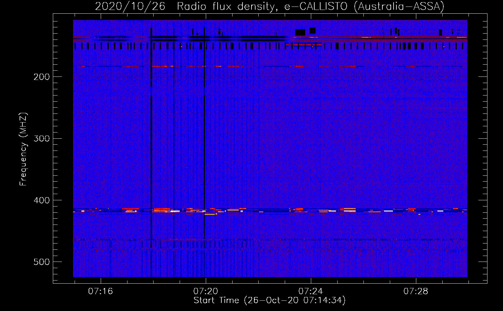The height and width of the screenshot is (311, 503).
Task: Click the 400 frequency tick label
Action: coord(42,200)
